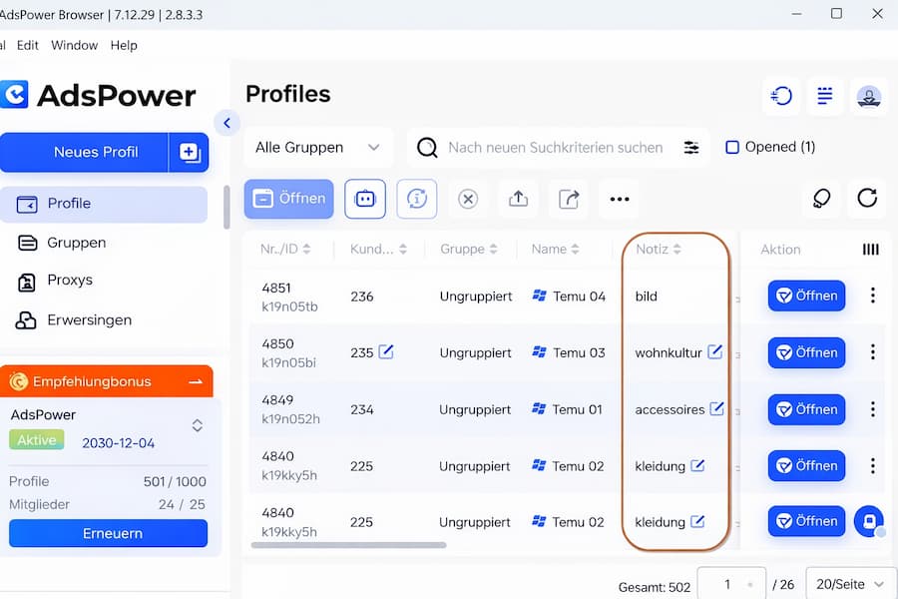Click the search criteria input field
898x599 pixels.
coord(555,148)
